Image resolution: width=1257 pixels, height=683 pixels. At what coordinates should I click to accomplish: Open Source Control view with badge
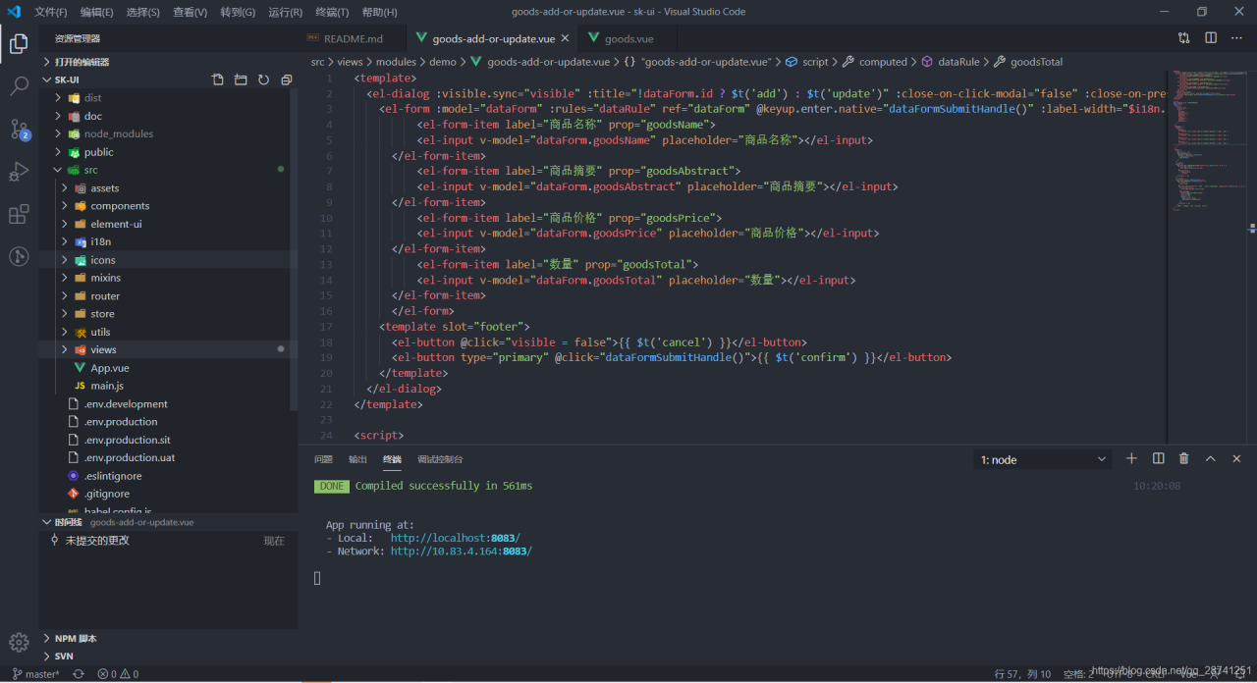point(19,130)
